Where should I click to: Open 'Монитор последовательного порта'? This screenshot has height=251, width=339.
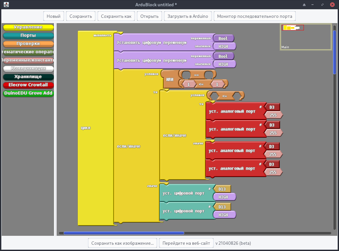[254, 16]
